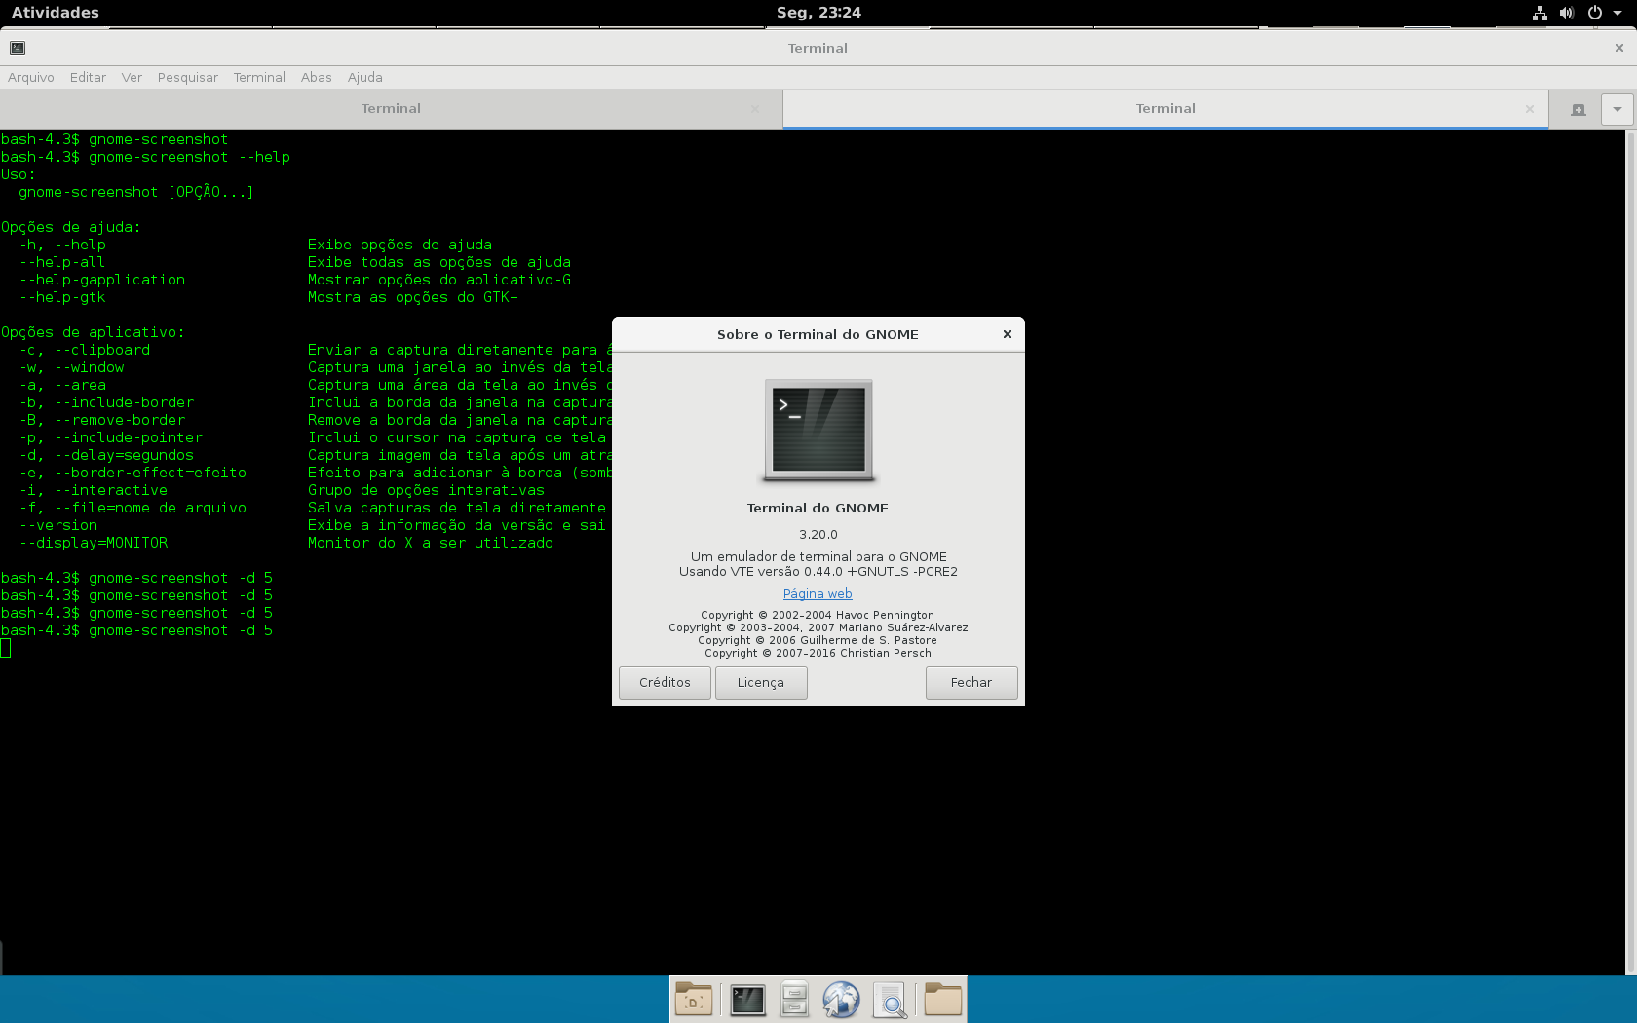Open the Abas menu

[316, 77]
